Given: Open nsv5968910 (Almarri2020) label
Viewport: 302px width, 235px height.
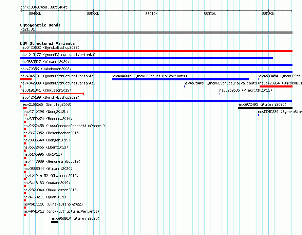Looking at the screenshot, I should (x=75, y=218).
